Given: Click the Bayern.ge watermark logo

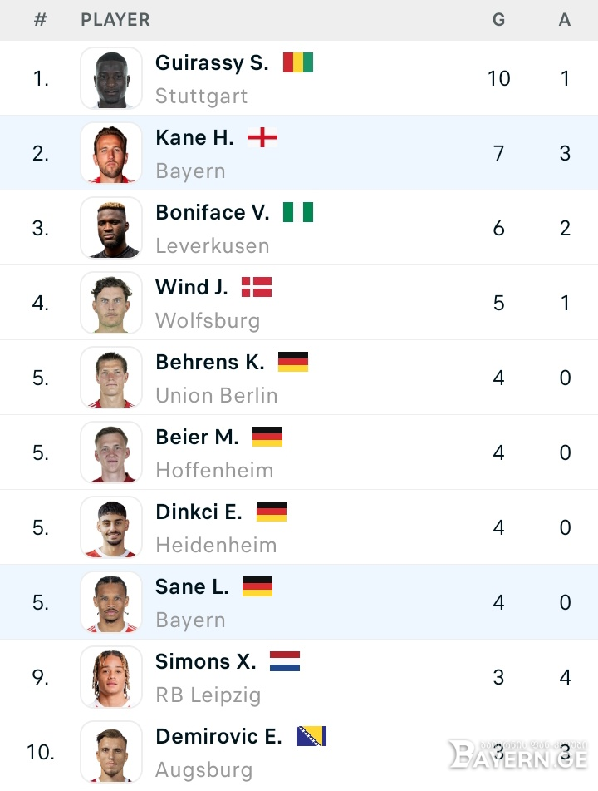Looking at the screenshot, I should click(x=518, y=754).
